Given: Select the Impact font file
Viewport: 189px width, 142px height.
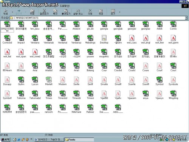Looking at the screenshot, I should [x=21, y=39].
